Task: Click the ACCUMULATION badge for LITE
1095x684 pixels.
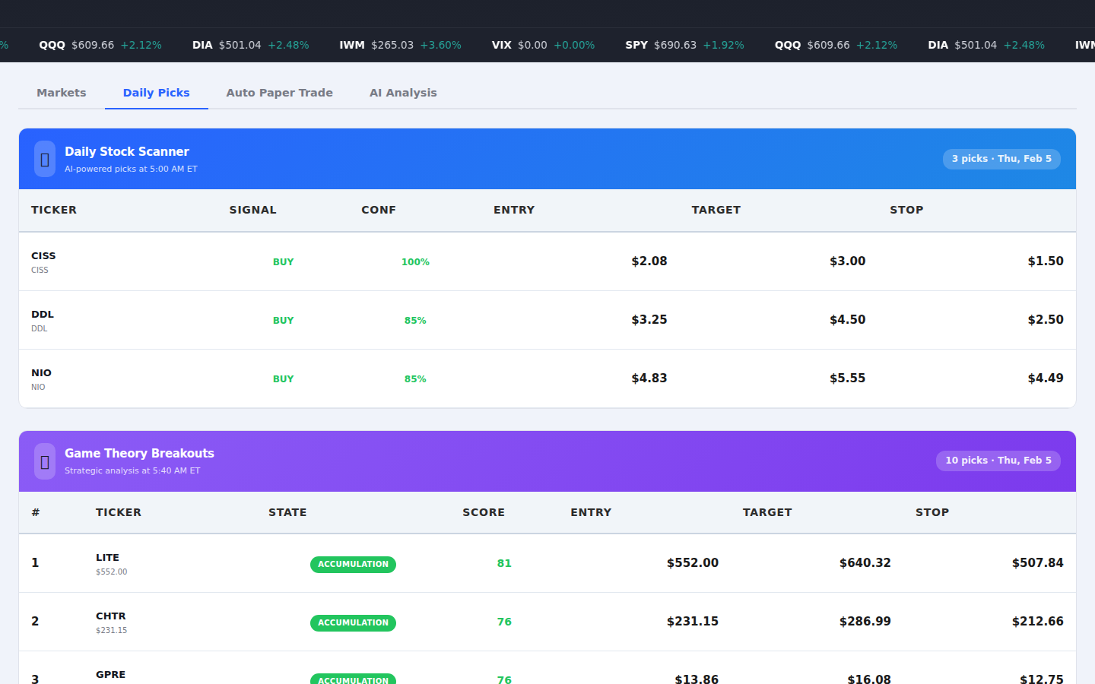Action: (353, 564)
